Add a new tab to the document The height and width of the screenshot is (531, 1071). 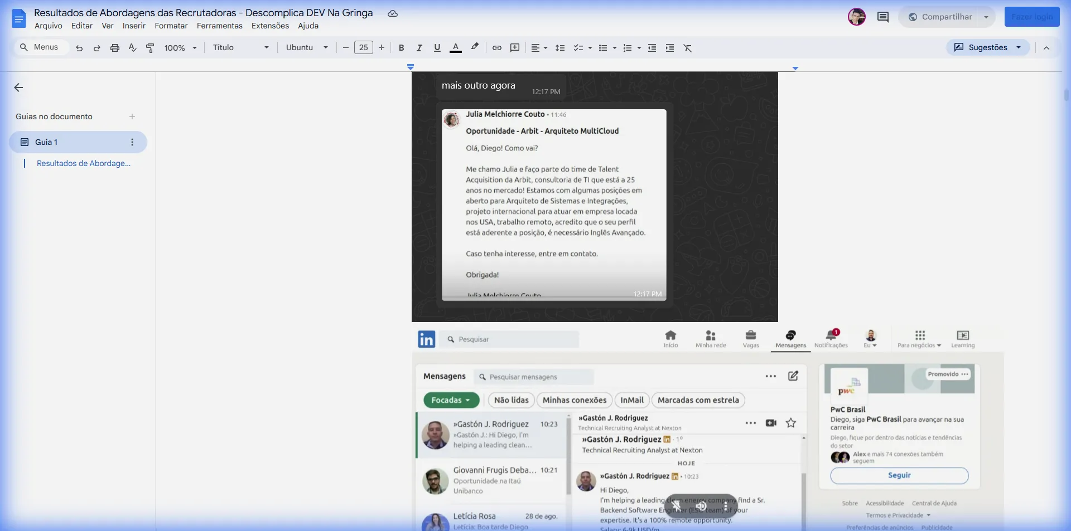tap(132, 116)
